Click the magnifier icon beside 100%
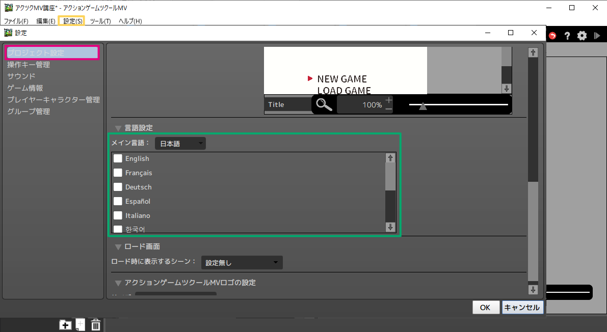Viewport: 607px width, 332px height. coord(324,104)
